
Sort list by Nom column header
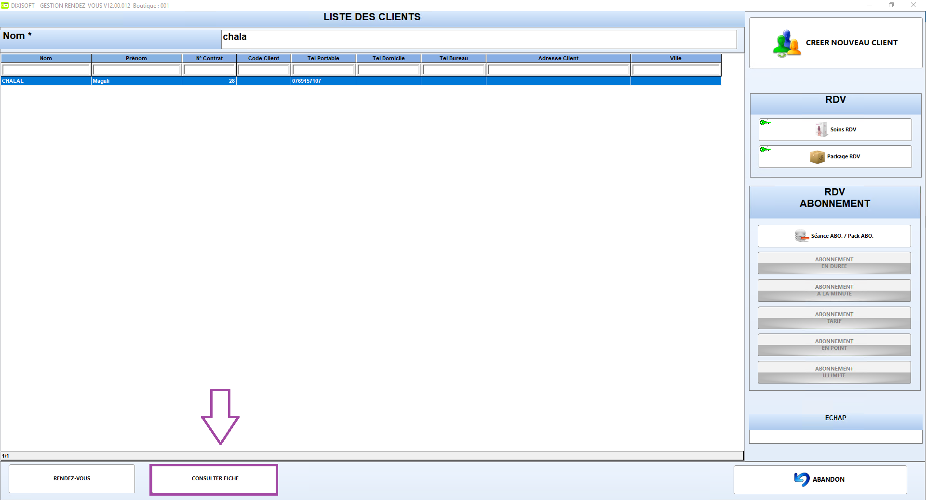[46, 58]
